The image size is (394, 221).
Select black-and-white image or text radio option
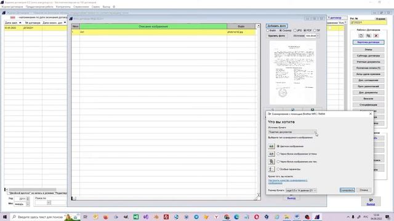tap(278, 161)
